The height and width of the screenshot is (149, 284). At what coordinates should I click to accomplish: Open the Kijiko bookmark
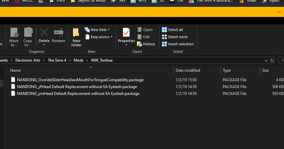pyautogui.click(x=271, y=1)
